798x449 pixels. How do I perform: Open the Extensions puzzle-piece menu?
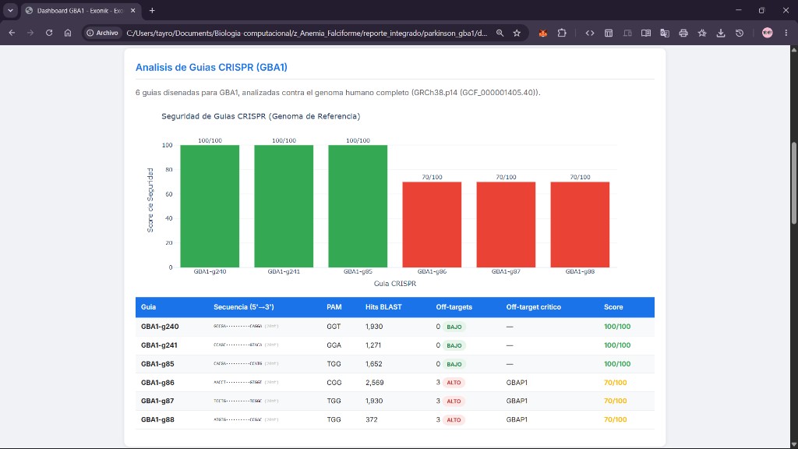tap(562, 33)
